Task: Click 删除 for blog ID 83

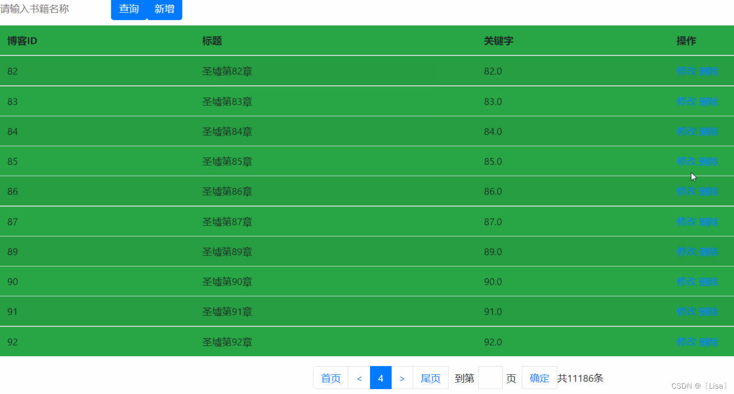Action: [709, 101]
